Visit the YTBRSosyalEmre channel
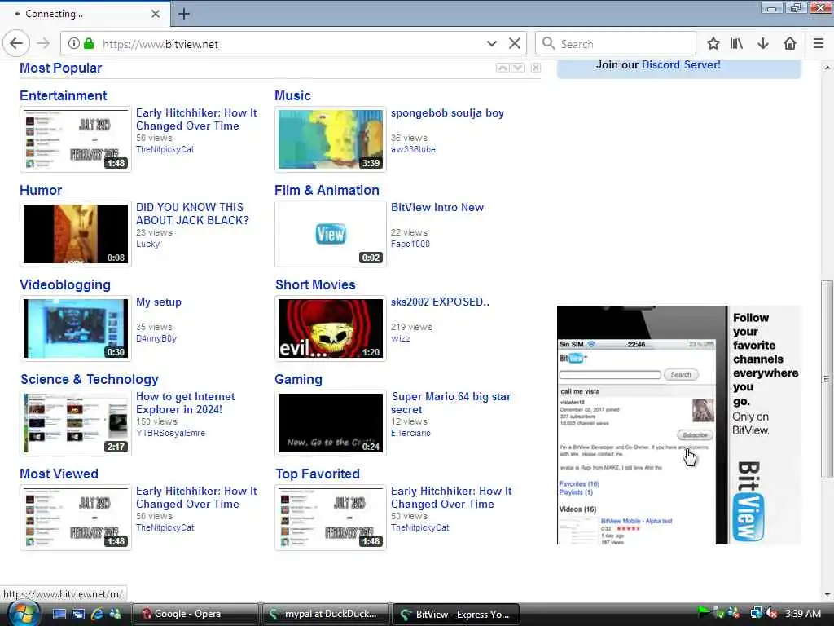 pos(170,433)
